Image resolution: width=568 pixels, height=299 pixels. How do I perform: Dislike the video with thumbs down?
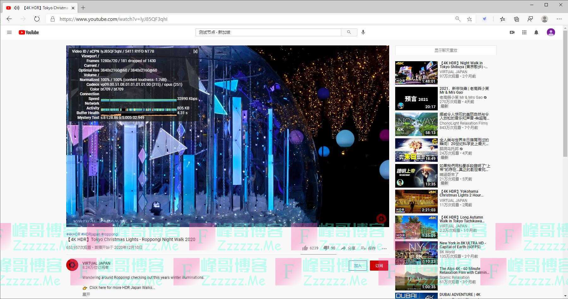click(x=326, y=248)
